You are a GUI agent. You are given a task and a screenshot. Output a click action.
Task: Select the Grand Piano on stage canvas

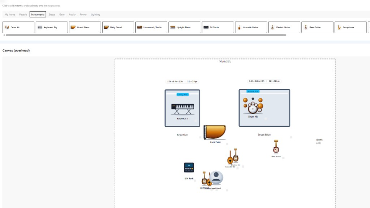click(x=215, y=132)
